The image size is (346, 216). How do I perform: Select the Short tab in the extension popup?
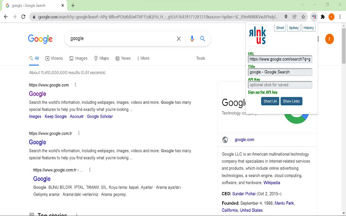coord(280,28)
